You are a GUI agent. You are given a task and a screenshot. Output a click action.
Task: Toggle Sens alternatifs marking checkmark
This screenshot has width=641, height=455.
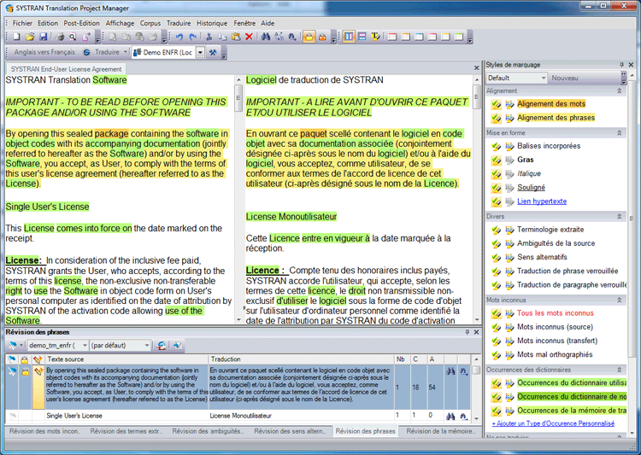(x=497, y=258)
